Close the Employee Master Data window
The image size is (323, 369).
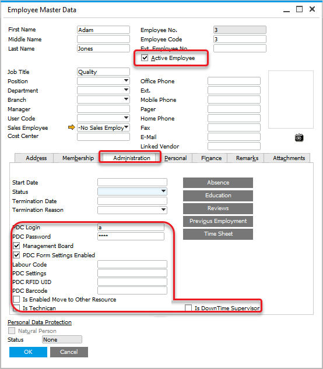coord(312,9)
